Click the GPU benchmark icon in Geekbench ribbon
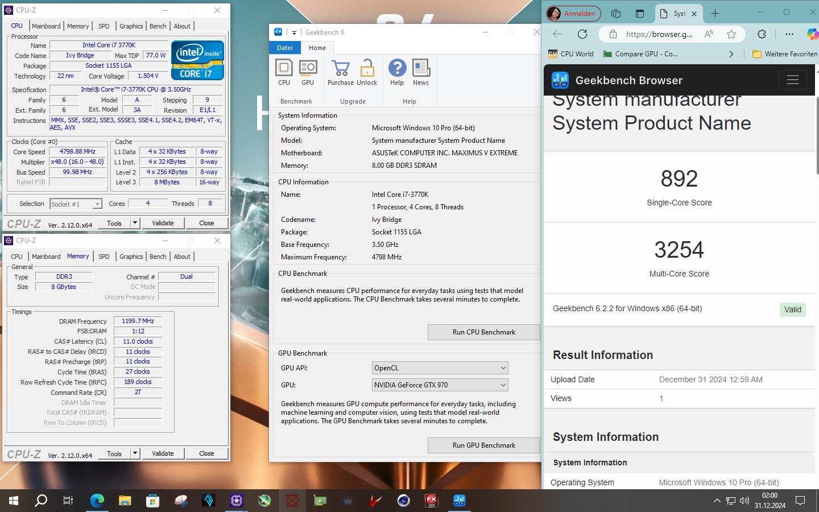This screenshot has height=512, width=819. (308, 68)
